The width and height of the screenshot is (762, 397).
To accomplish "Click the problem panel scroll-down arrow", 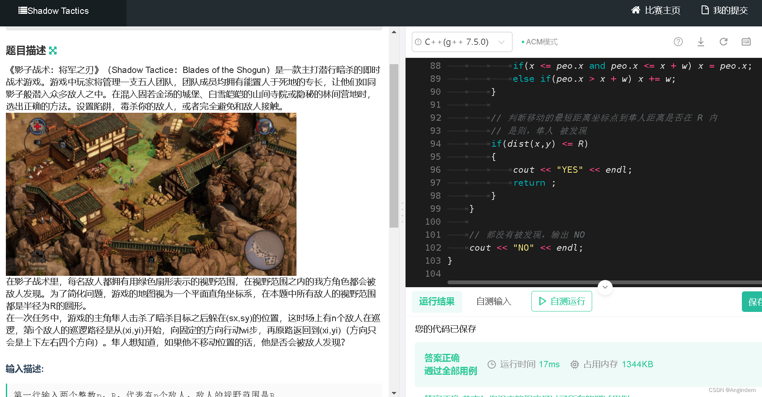I will [394, 393].
